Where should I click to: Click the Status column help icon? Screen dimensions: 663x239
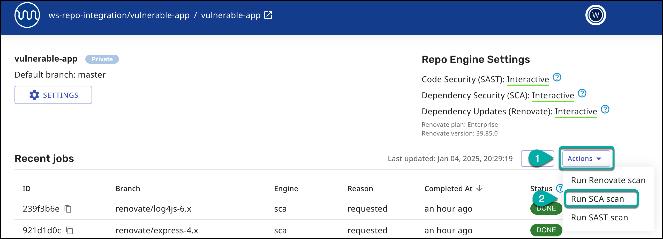tap(559, 188)
